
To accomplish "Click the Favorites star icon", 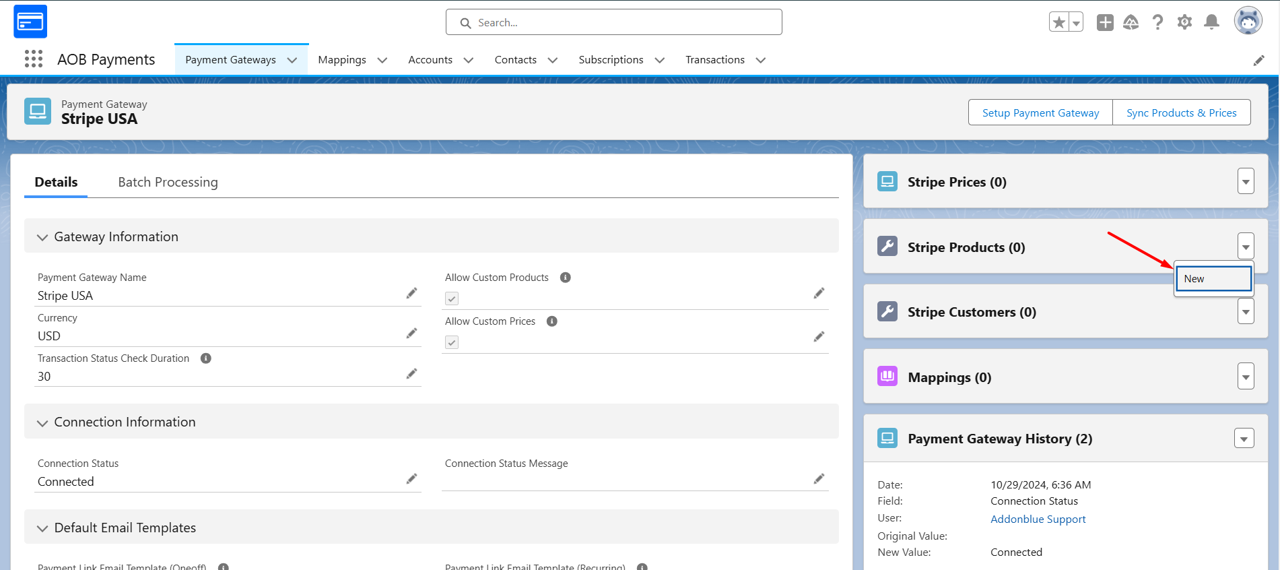I will click(1058, 22).
